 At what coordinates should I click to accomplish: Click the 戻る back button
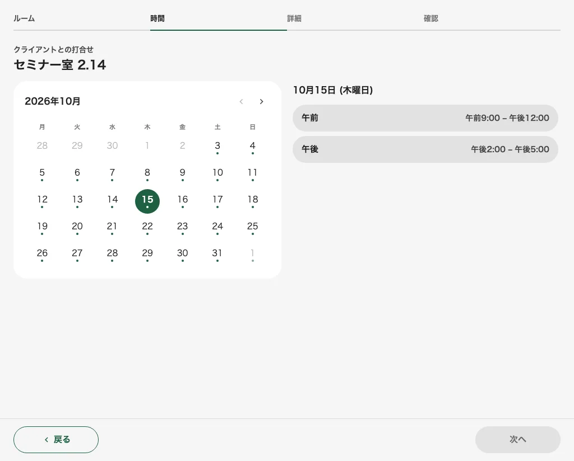[56, 439]
